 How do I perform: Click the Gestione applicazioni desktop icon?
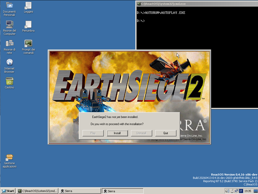tap(9, 157)
